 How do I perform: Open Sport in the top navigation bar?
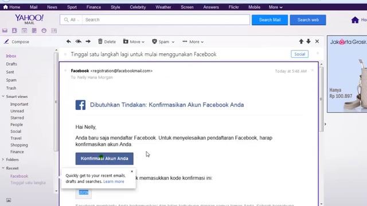coord(72,7)
